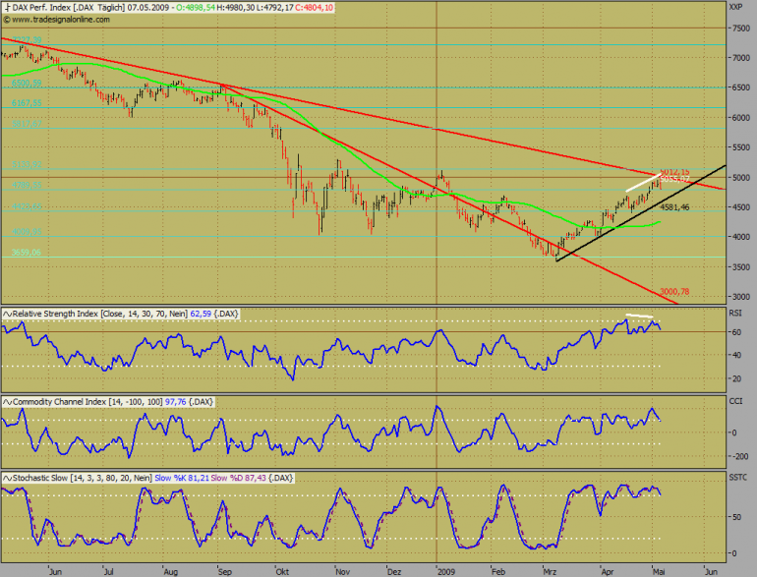
Task: Click the 7500 price axis tick
Action: [x=741, y=29]
